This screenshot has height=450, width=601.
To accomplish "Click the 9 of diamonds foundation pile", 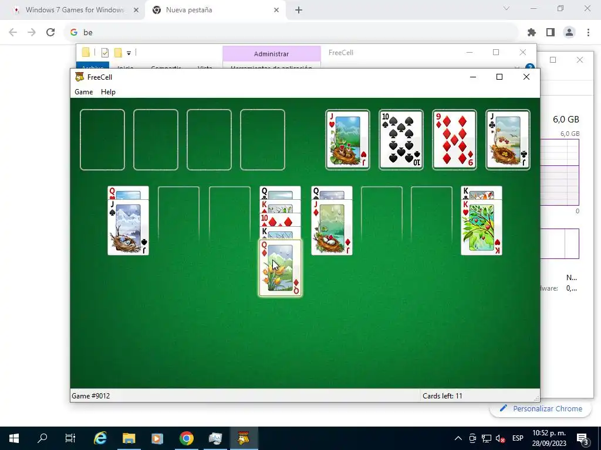I will tap(454, 139).
